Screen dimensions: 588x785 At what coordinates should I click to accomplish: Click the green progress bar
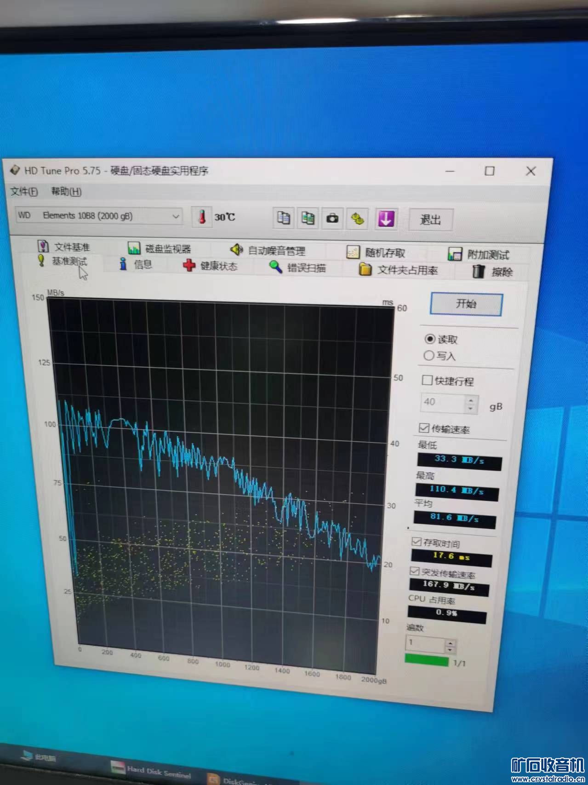point(426,661)
